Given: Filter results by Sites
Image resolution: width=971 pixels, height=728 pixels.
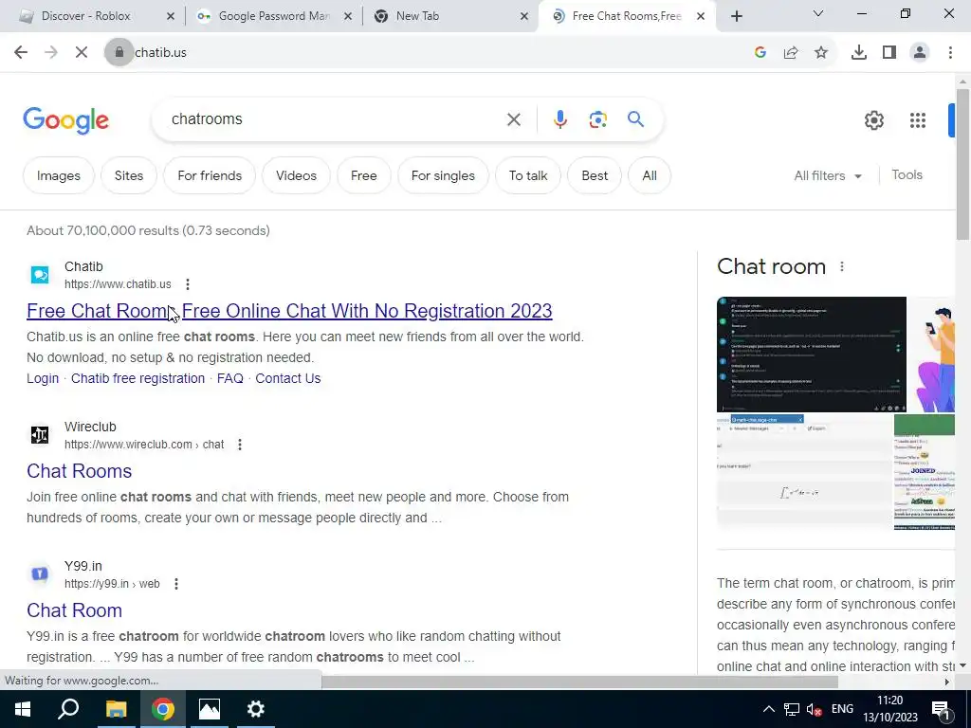Looking at the screenshot, I should (129, 175).
